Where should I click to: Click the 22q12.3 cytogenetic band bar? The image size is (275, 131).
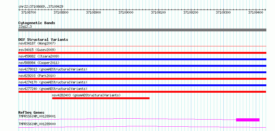142,30
